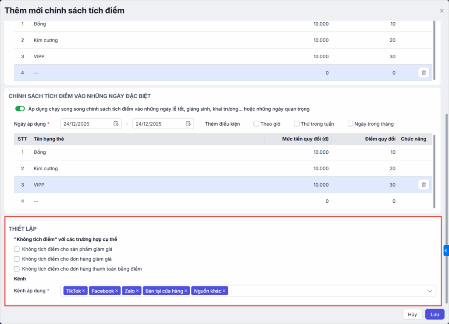Viewport: 449px width, 324px height.
Task: Disable the special days policy toggle
Action: pyautogui.click(x=20, y=109)
